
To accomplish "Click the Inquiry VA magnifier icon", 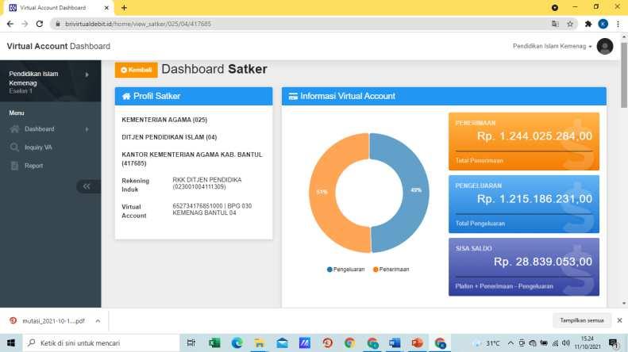I will pos(14,147).
